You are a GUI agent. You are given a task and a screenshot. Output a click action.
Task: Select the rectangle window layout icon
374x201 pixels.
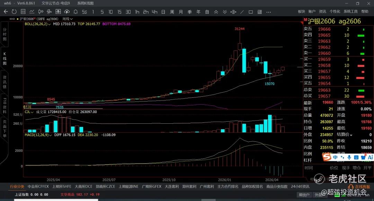click(x=251, y=12)
